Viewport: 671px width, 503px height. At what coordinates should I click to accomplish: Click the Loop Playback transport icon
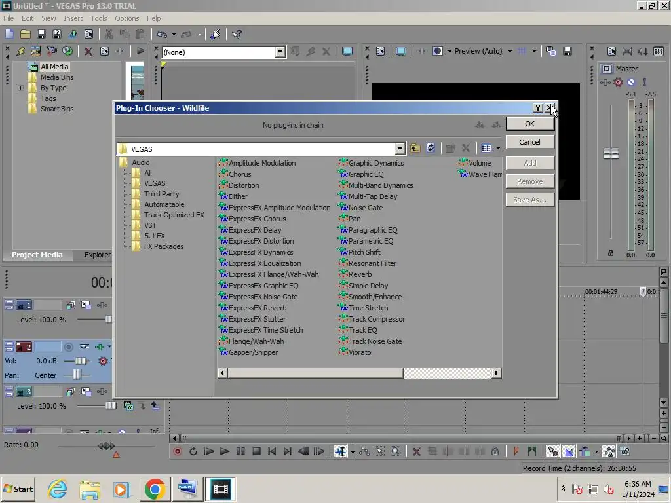point(193,451)
